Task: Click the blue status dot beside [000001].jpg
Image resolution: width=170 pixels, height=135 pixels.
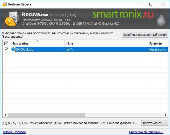Action: tap(13, 49)
